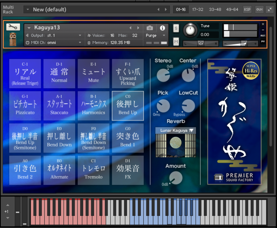This screenshot has height=228, width=277.
Task: Open Kaguya13 instrument name dropdown arrow
Action: pyautogui.click(x=29, y=28)
